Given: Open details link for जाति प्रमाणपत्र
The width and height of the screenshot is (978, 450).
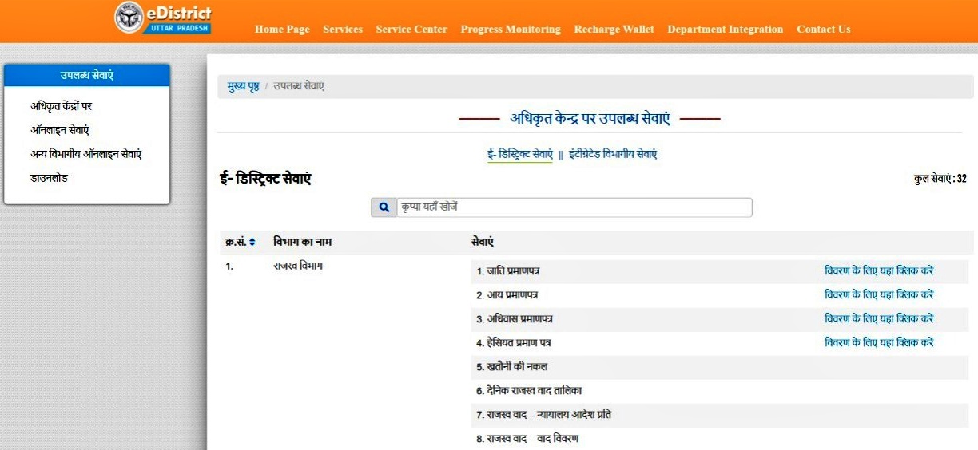Looking at the screenshot, I should pos(879,270).
